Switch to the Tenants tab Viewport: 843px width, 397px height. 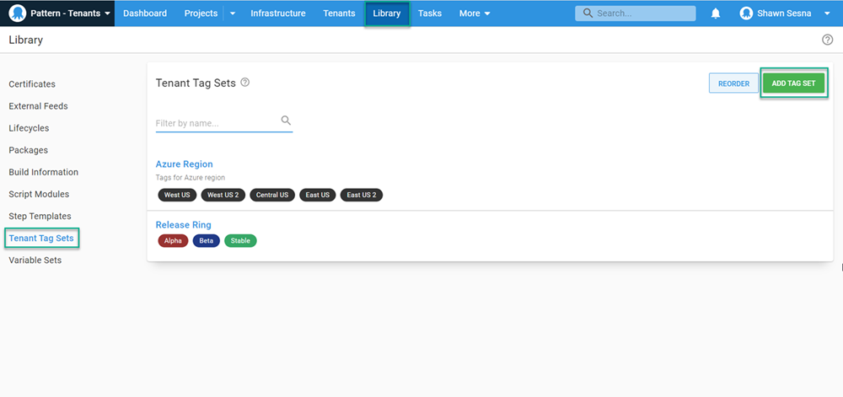tap(339, 13)
